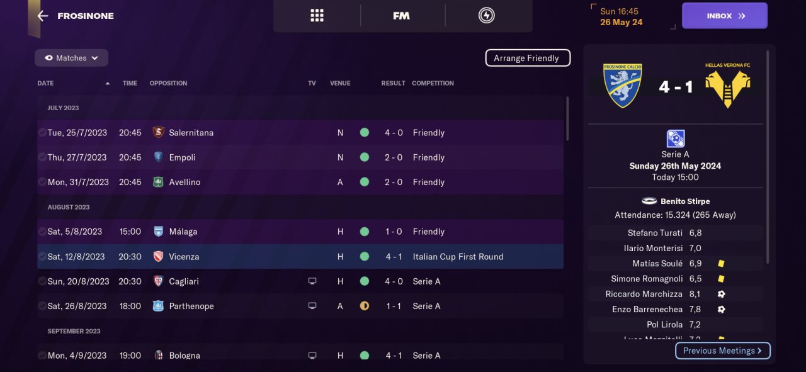Open the grid menu icon
Screen dimensions: 806x372
pyautogui.click(x=317, y=16)
